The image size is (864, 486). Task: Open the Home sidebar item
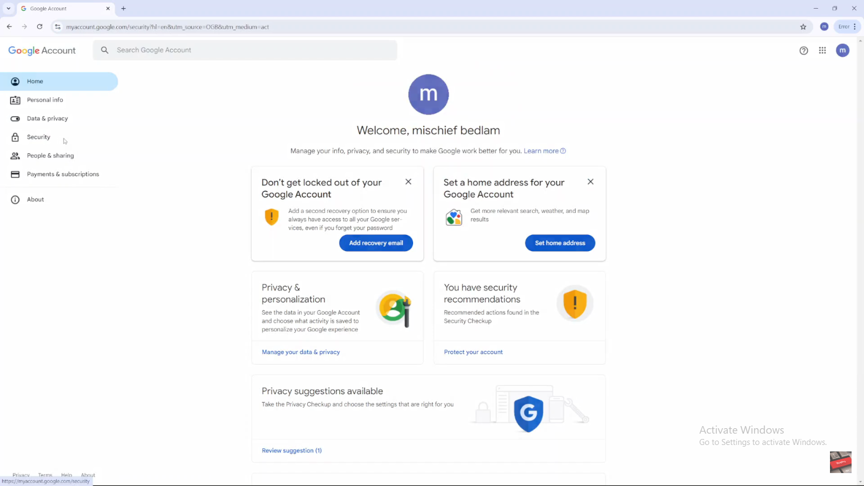click(x=59, y=82)
